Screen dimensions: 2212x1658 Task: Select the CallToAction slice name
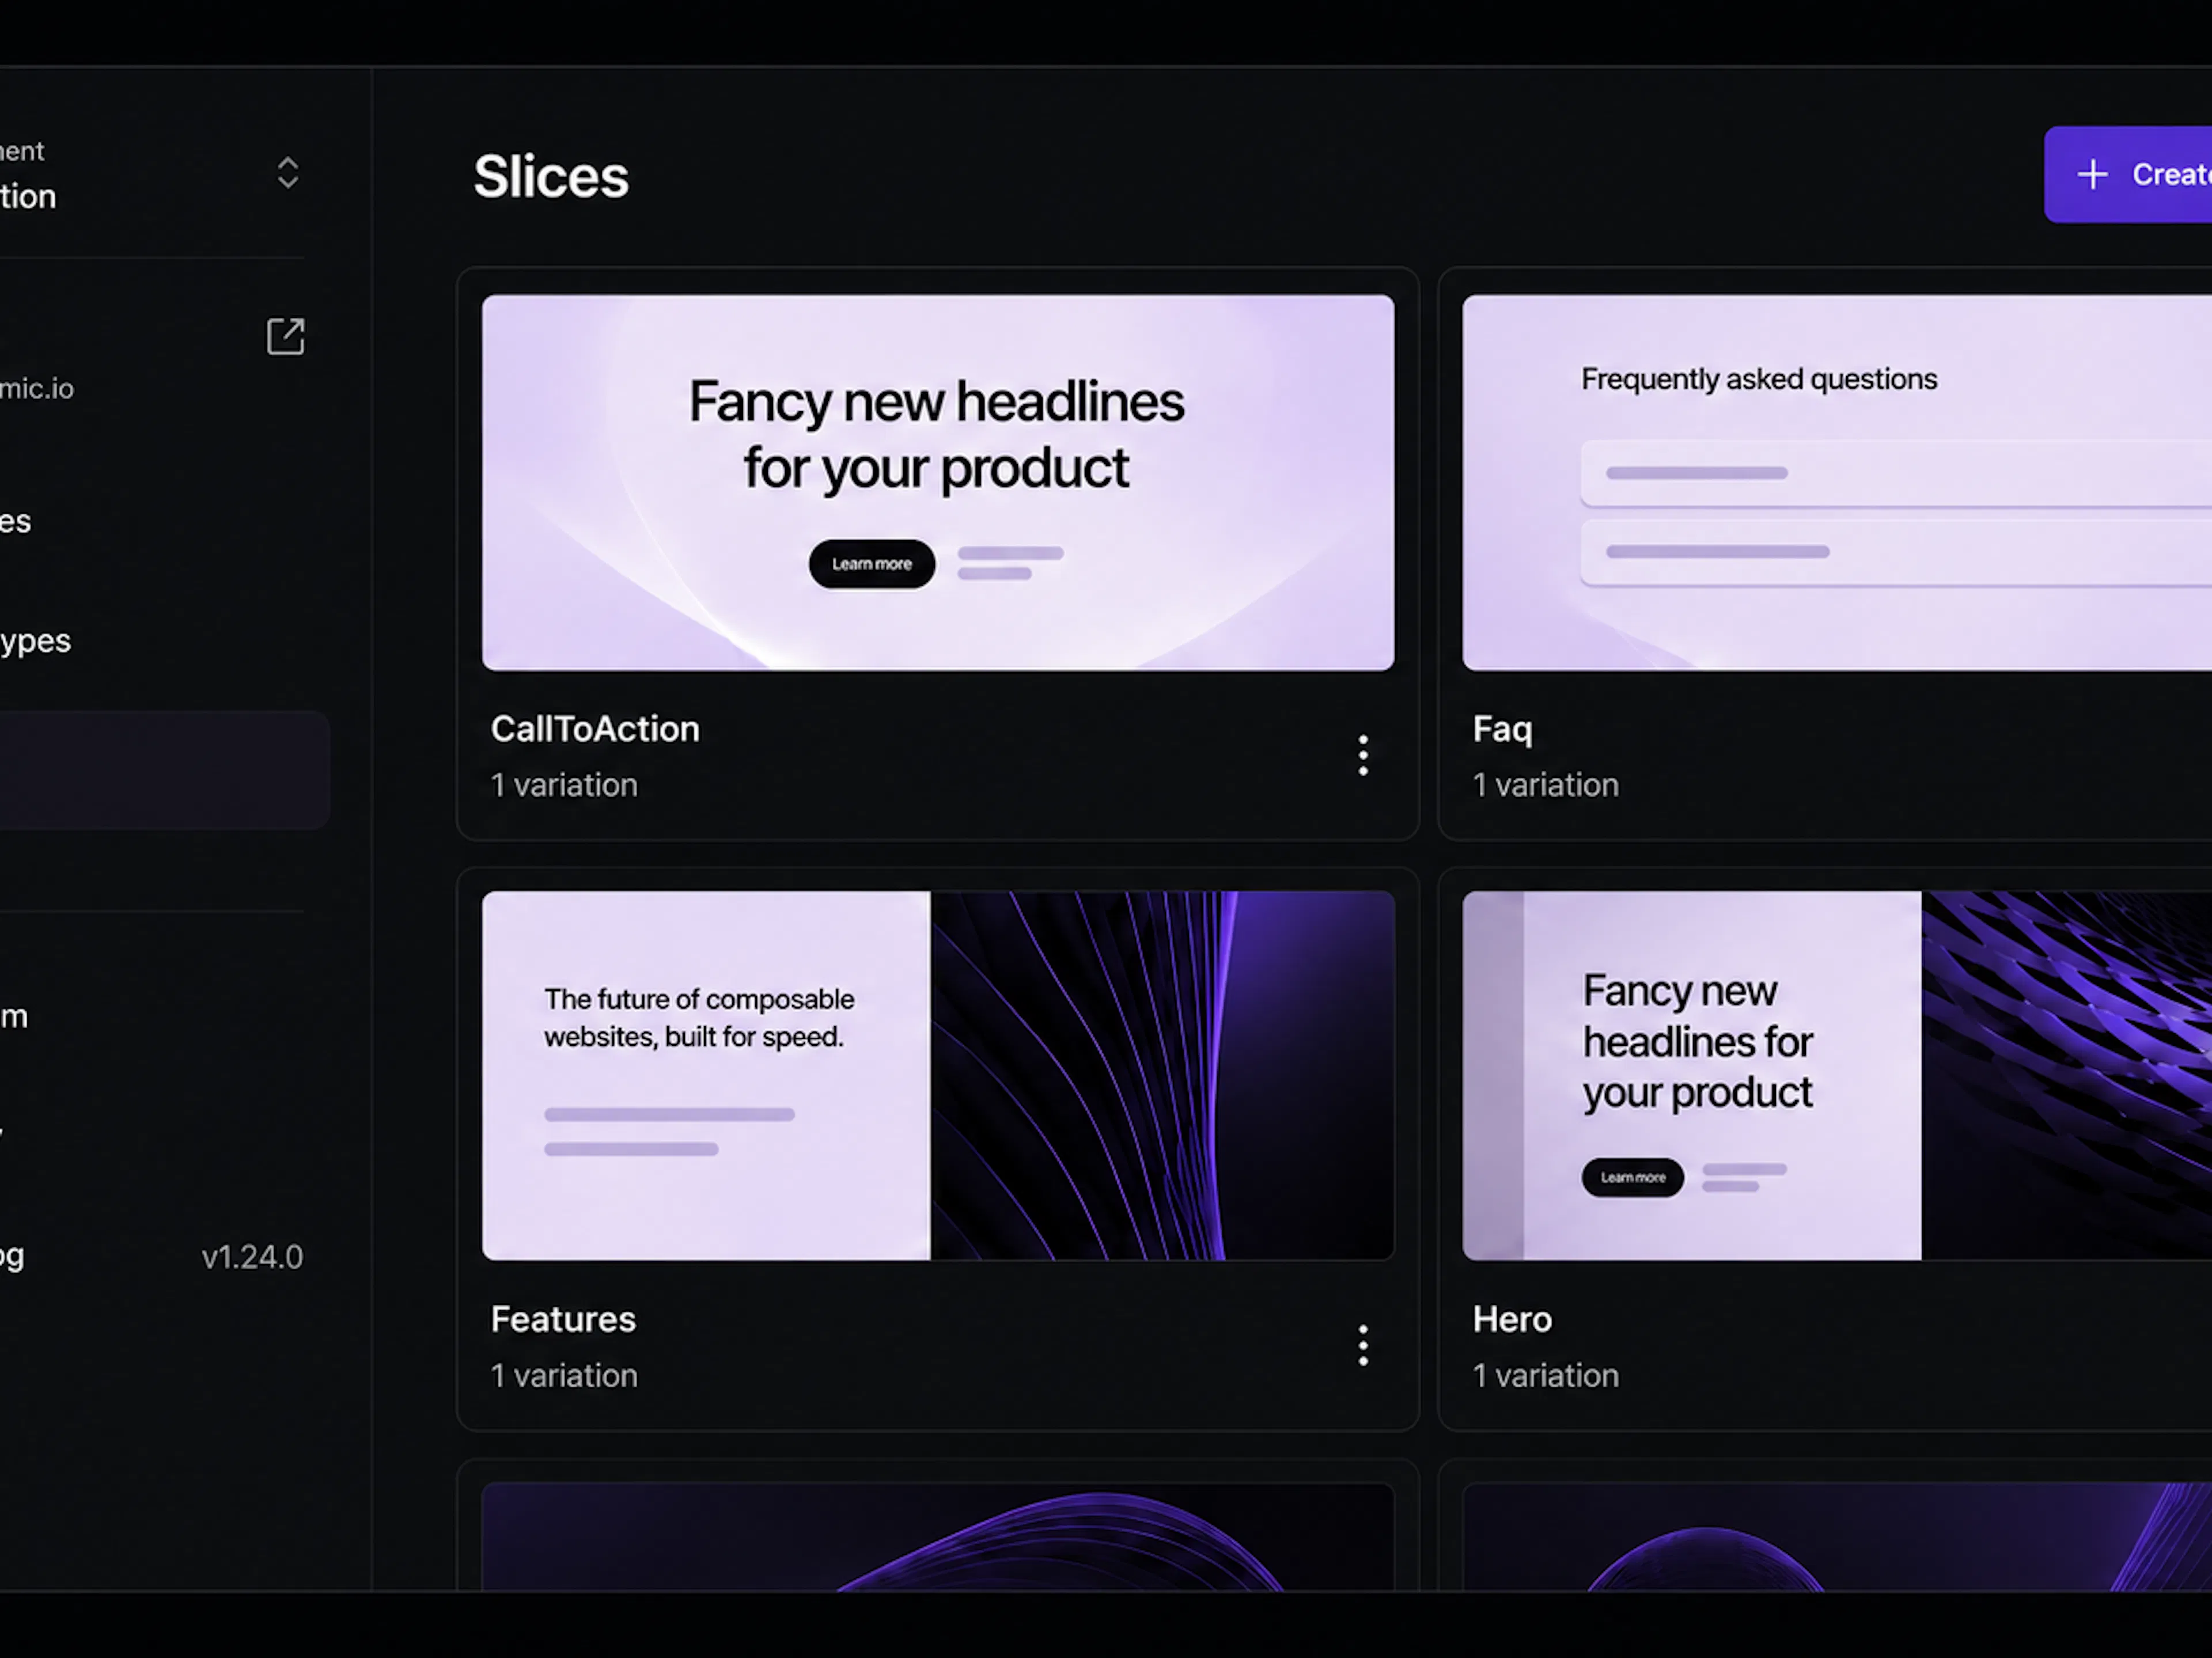pos(595,729)
